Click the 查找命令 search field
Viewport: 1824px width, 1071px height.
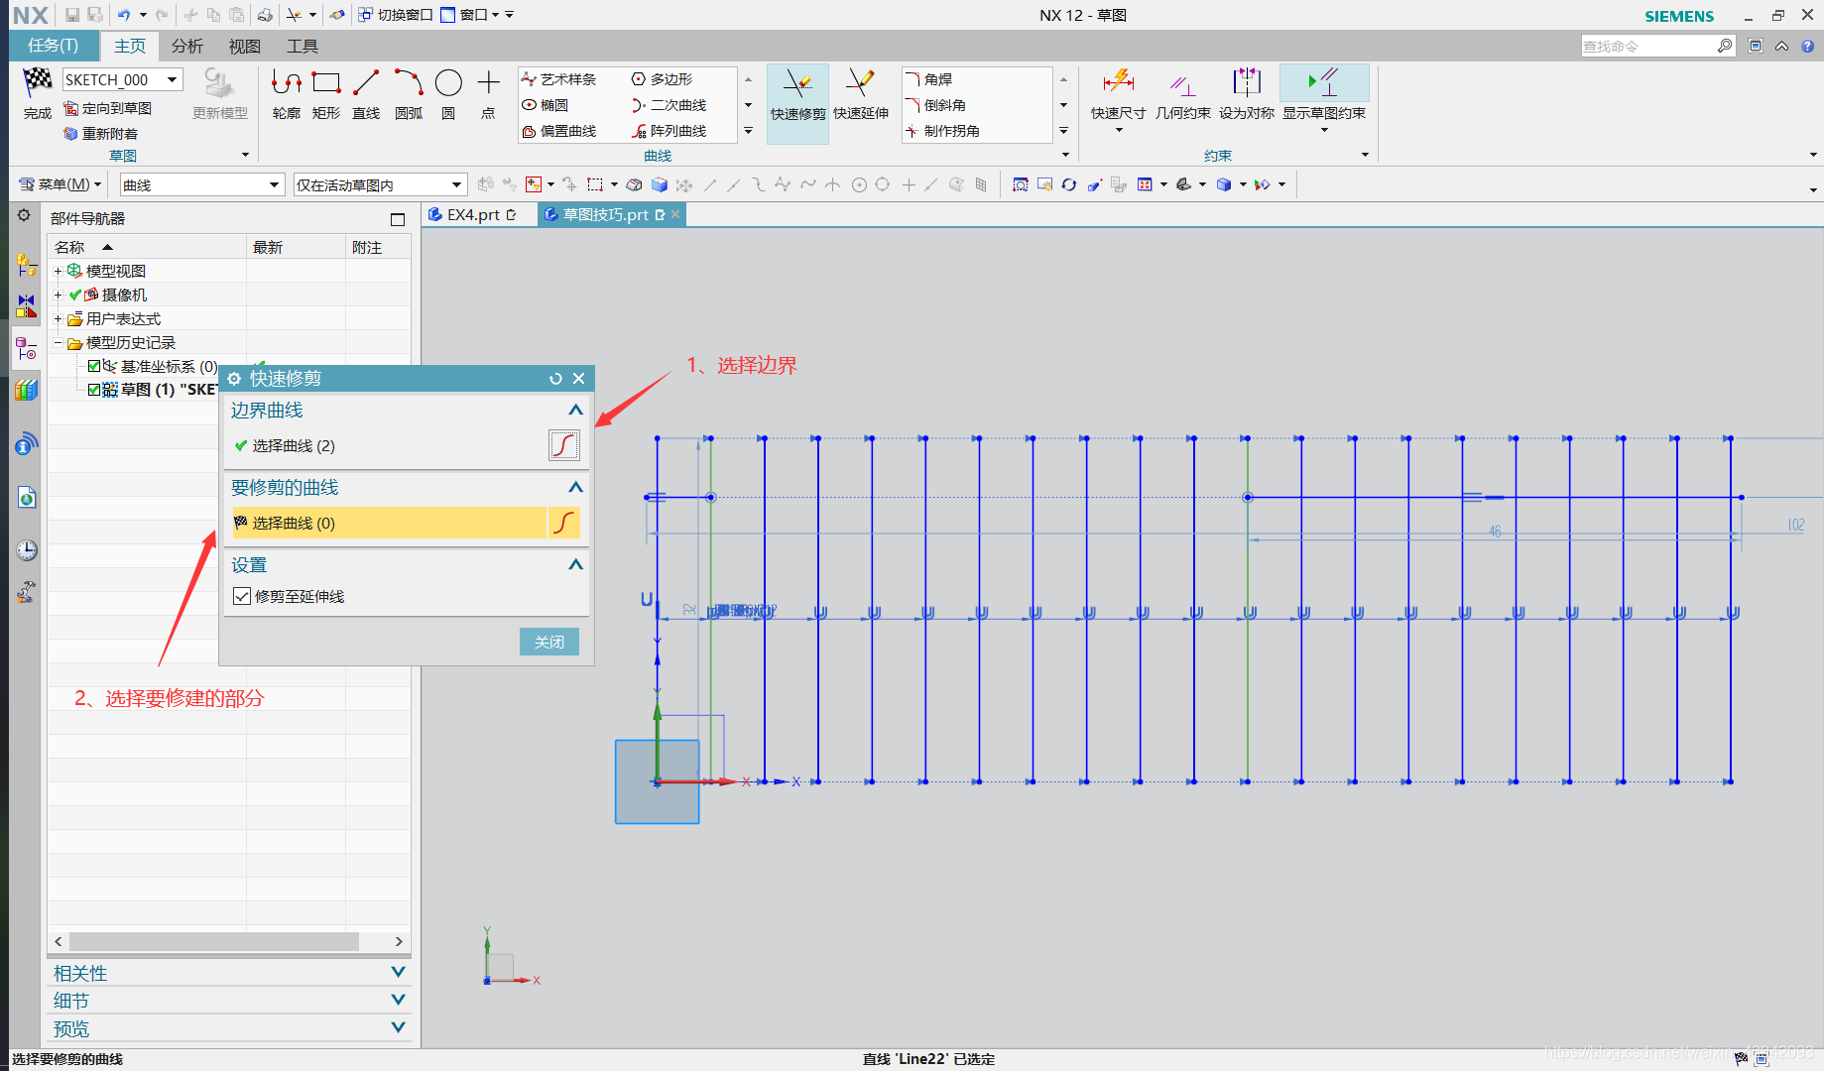coord(1649,46)
